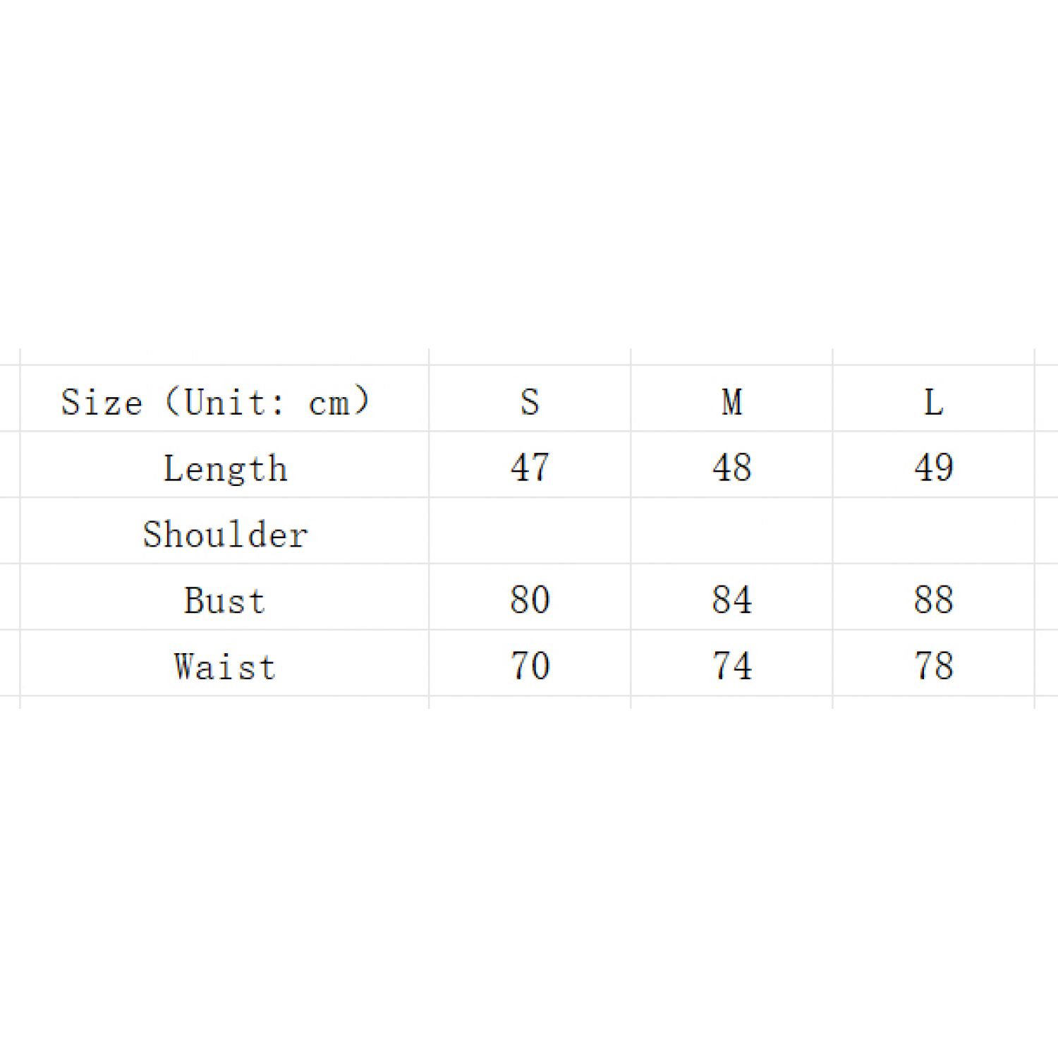Select the Length value 49 cell

click(x=933, y=467)
